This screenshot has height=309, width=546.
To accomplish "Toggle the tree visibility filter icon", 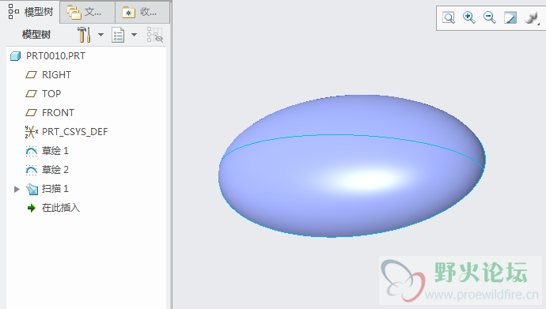I will [x=154, y=35].
